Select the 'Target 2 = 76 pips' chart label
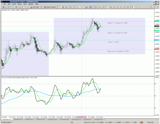Screen dimensions: 160x124 tap(117, 23)
